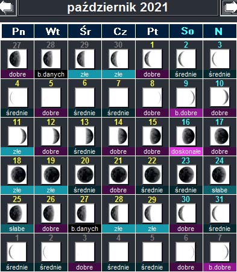Select day number 15 in October
Screen dimensions: 237x272
tap(153, 122)
